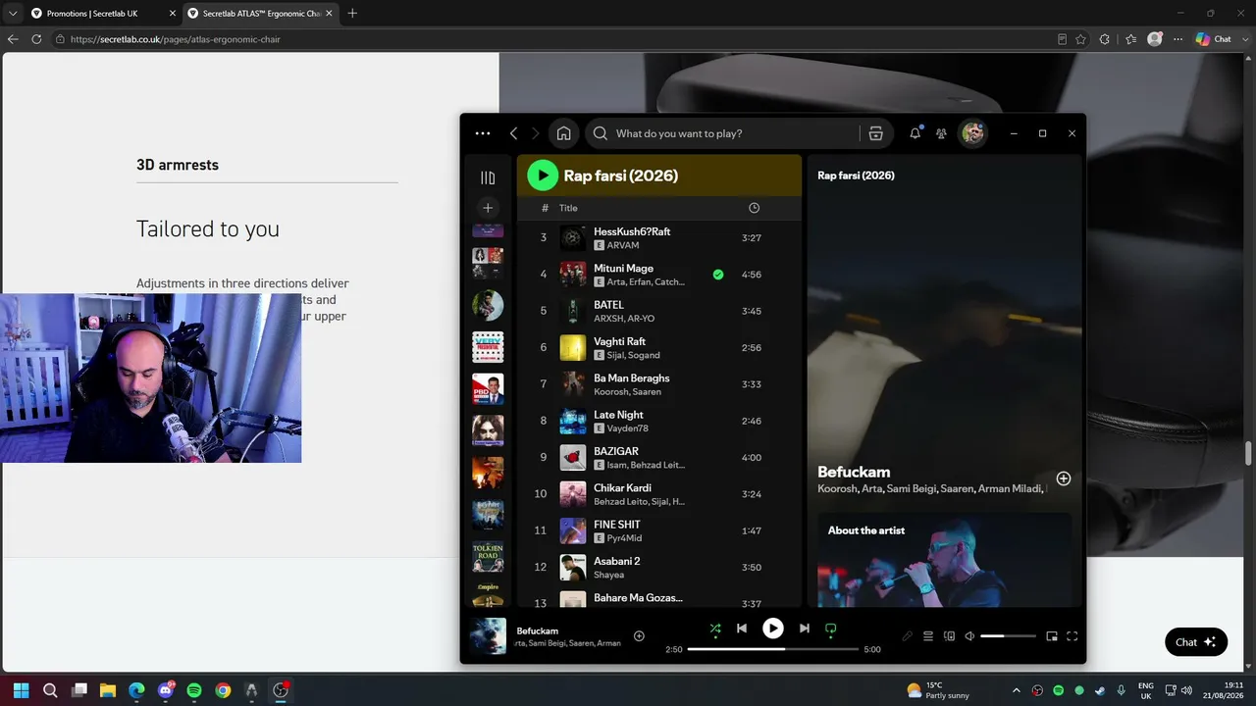Open browser extensions puzzle icon
This screenshot has height=706, width=1256.
(x=1105, y=39)
